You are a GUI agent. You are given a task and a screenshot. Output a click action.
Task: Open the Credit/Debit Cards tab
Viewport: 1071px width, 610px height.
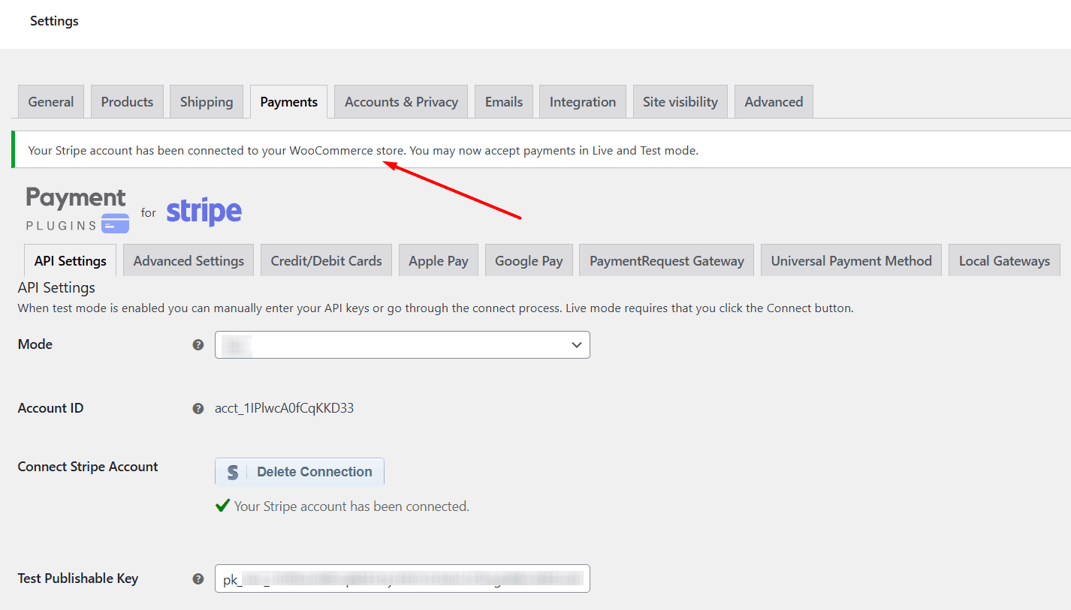coord(326,260)
